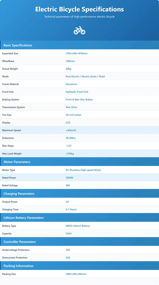Select the Motor Parameters section header
Image resolution: width=159 pixels, height=285 pixels.
(79, 162)
